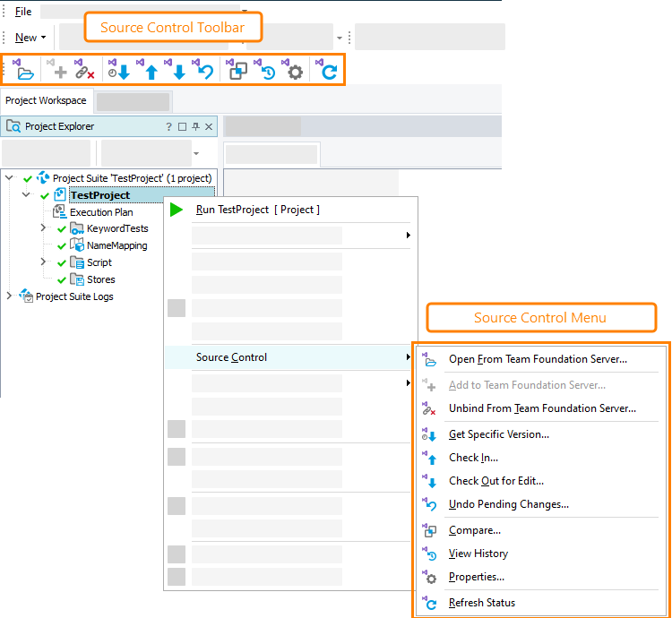672x618 pixels.
Task: Expand the KeywordTests tree node
Action: 43,228
